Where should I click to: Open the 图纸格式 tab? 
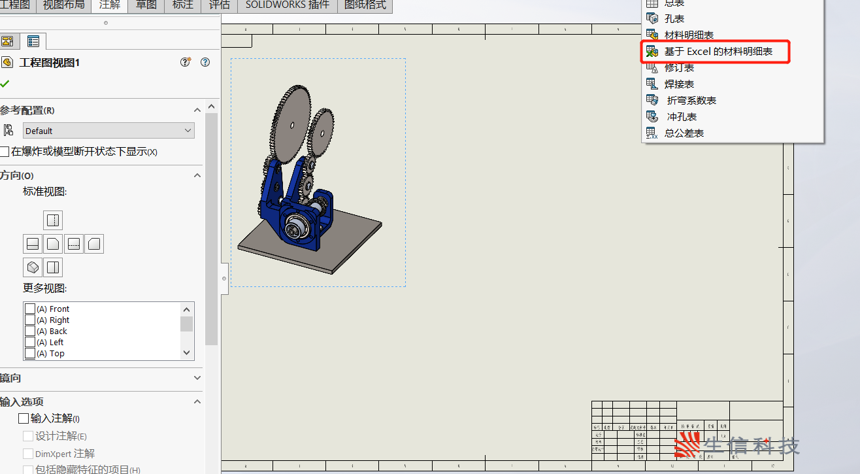click(x=365, y=5)
